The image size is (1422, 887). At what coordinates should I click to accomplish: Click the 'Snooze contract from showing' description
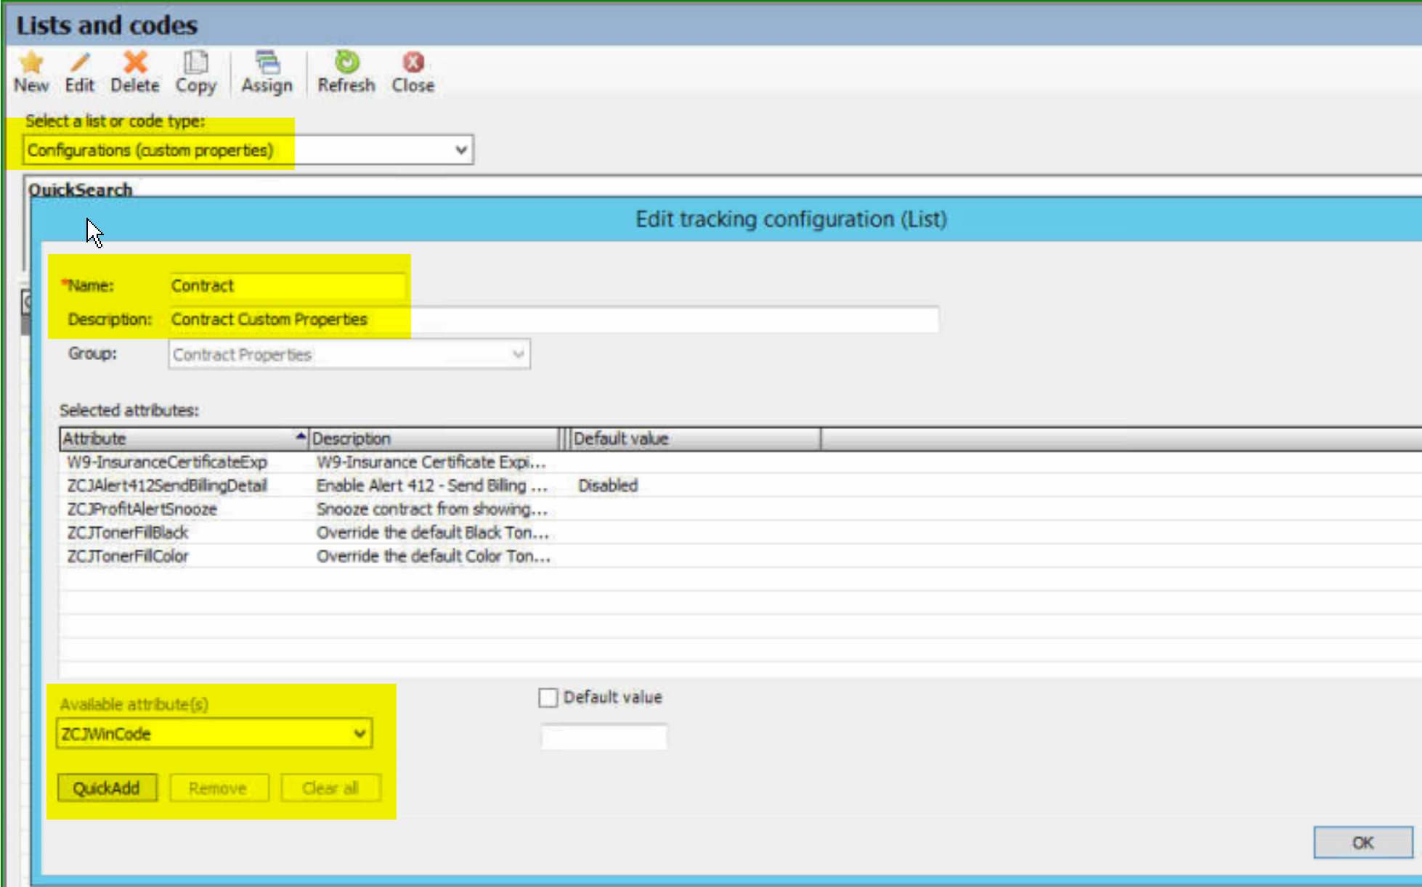[x=431, y=510]
